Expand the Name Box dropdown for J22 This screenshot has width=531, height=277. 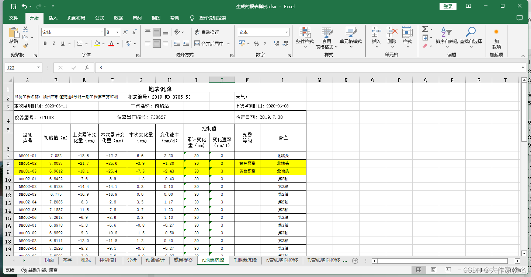[x=39, y=68]
